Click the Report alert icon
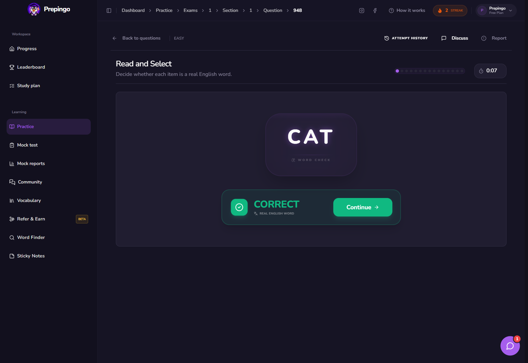 pos(484,38)
